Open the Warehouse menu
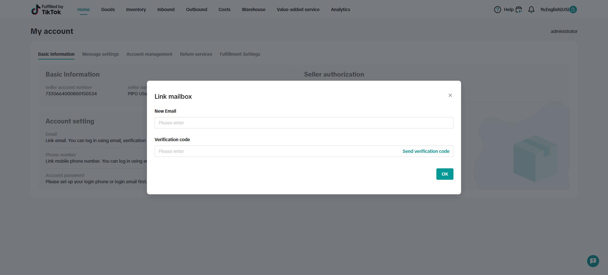This screenshot has width=608, height=275. point(254,9)
